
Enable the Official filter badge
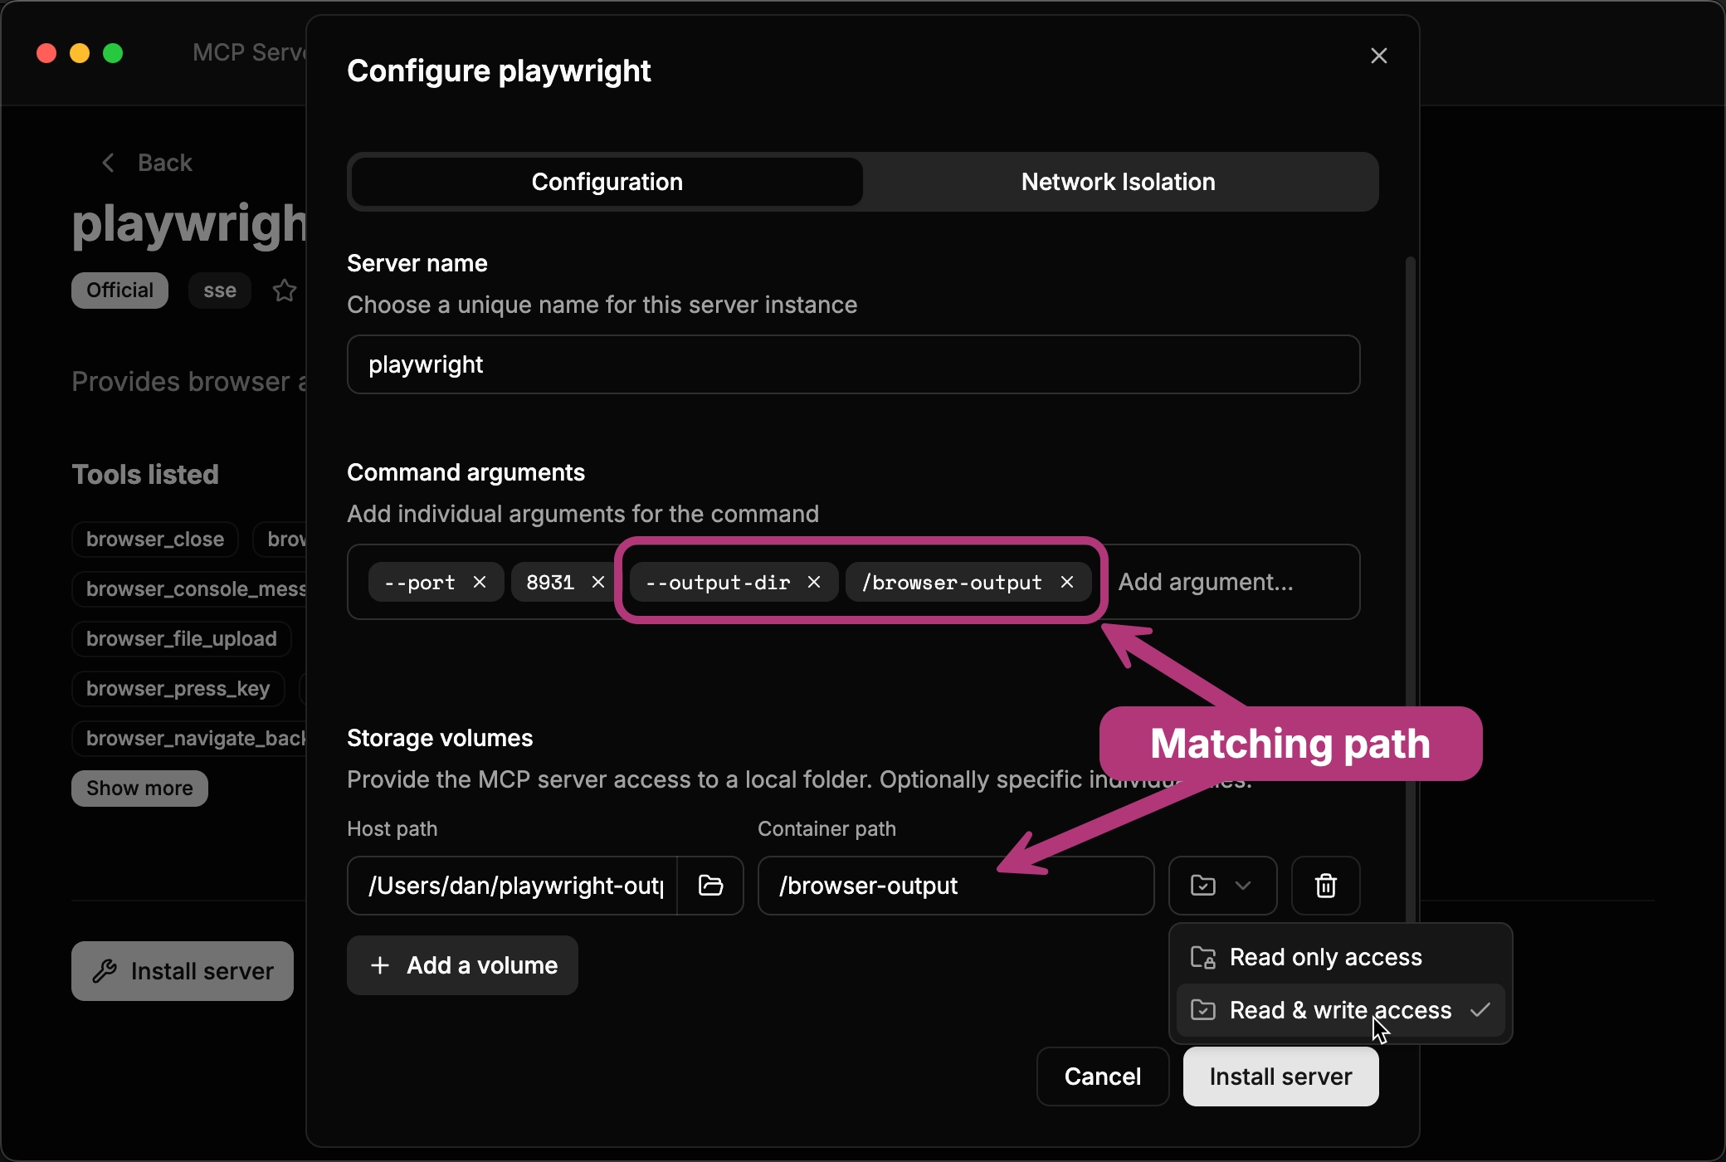[x=119, y=290]
